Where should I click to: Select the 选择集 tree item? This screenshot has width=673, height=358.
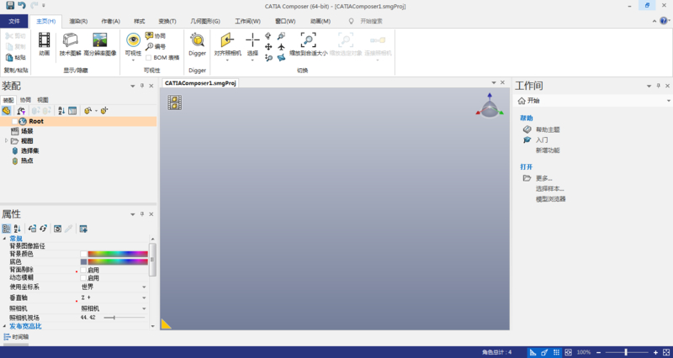point(30,150)
